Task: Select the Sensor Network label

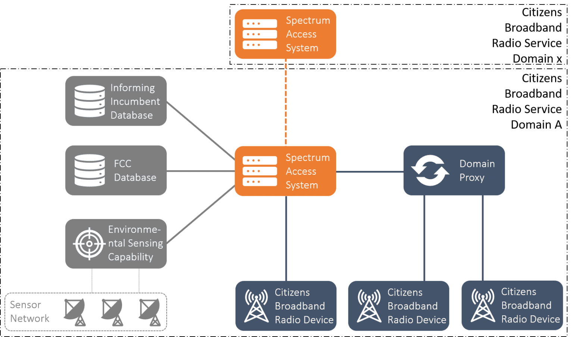Action: point(29,312)
